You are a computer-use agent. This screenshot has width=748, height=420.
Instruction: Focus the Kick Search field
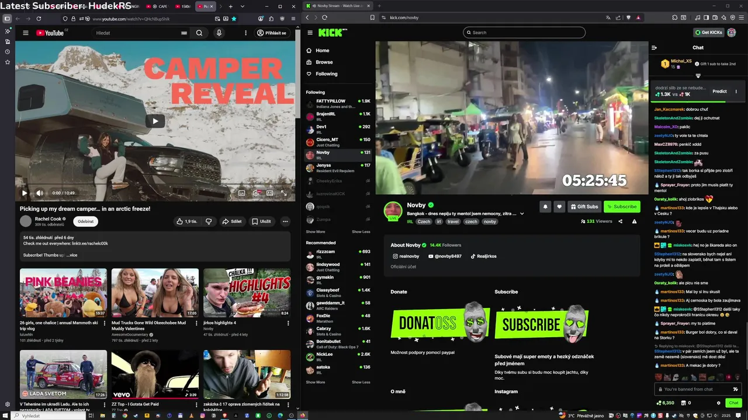pos(524,33)
